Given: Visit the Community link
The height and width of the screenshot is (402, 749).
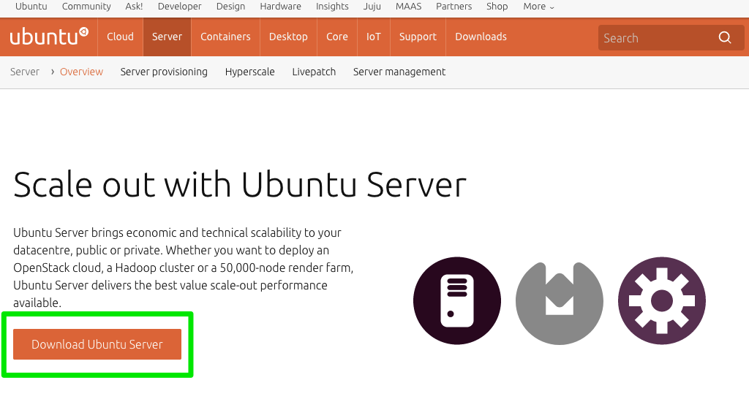Looking at the screenshot, I should pos(86,7).
